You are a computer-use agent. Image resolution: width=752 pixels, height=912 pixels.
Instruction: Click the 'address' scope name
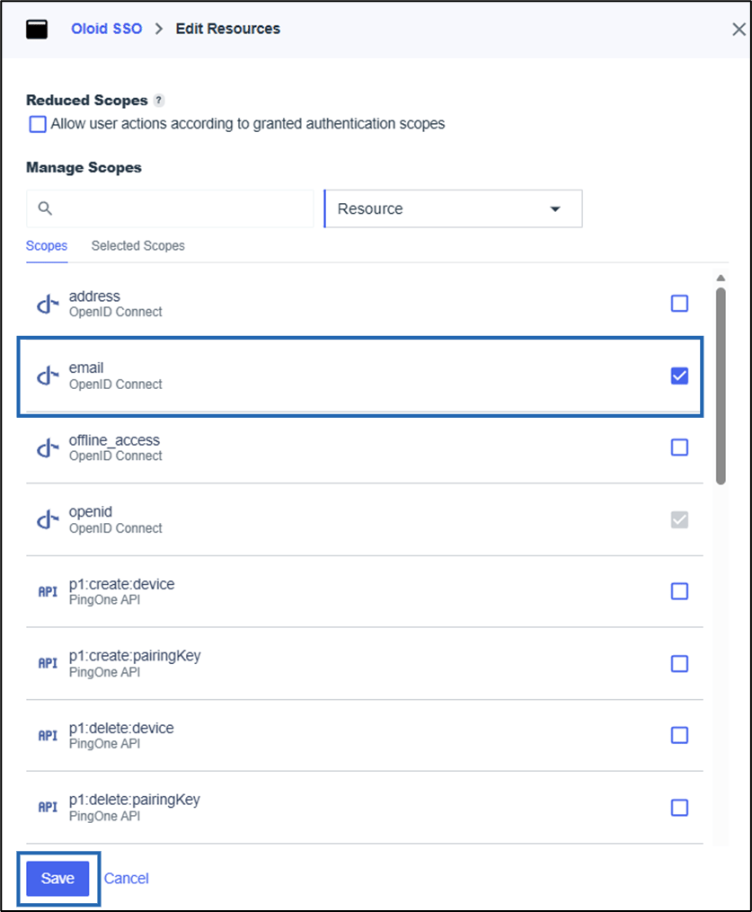click(94, 296)
